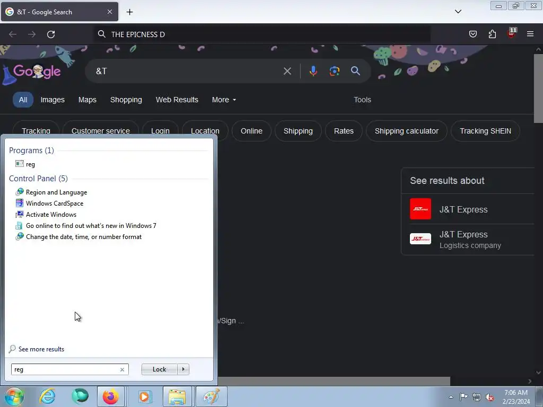
Task: Click the page's vertical scrollbar thumb
Action: 538,89
